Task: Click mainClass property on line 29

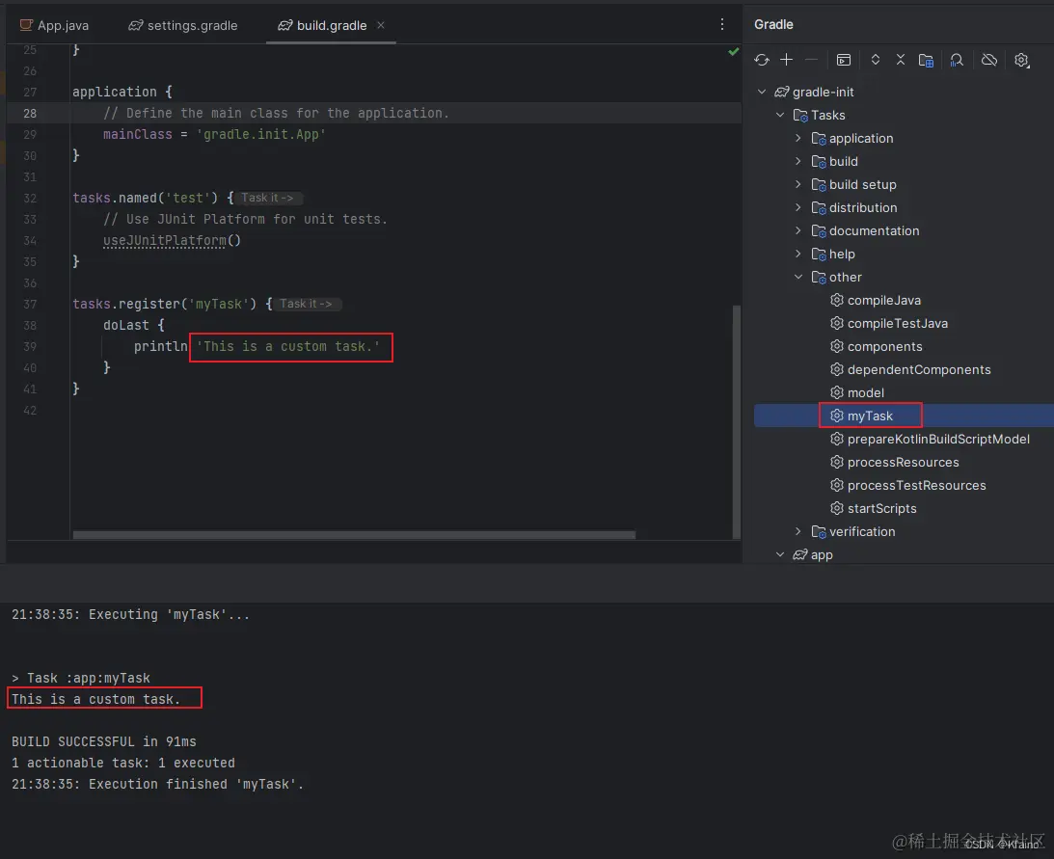Action: [x=137, y=134]
